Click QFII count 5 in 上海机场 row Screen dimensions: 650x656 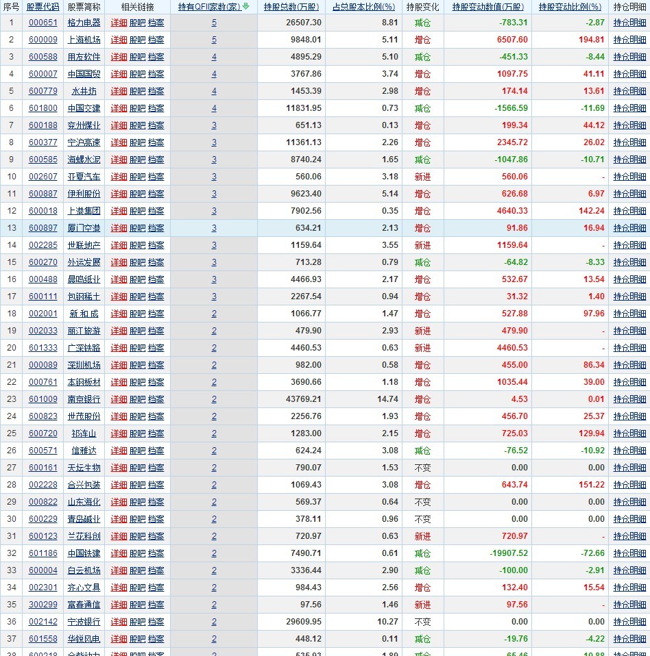click(214, 40)
